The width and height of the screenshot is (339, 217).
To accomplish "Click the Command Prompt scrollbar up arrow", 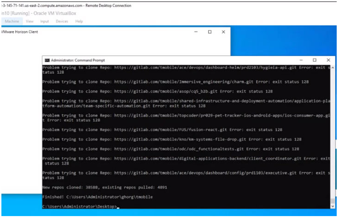I will coord(333,68).
